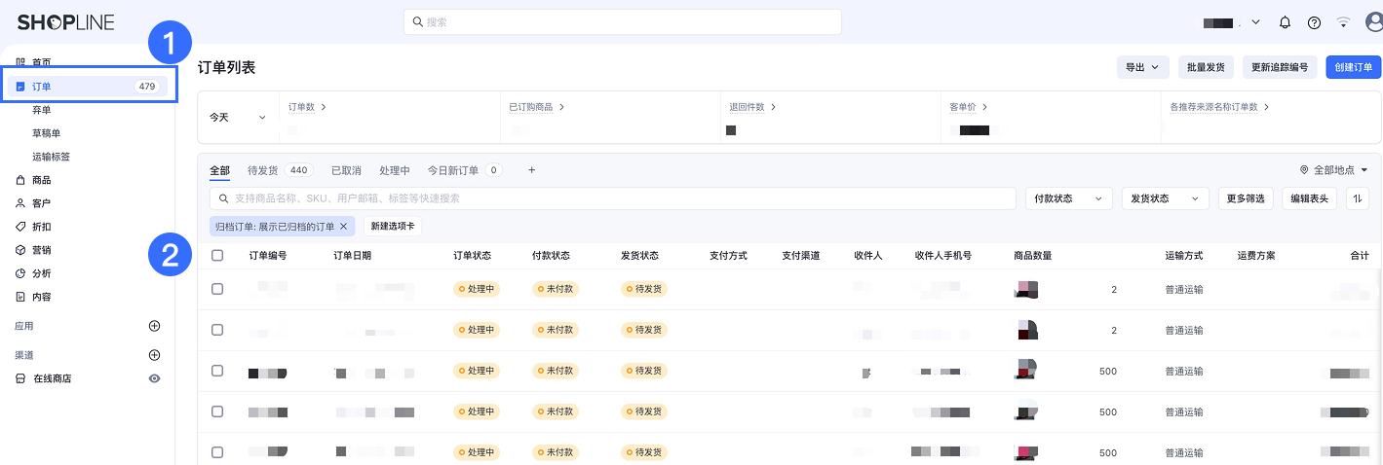
Task: Switch to the 待发货 tab
Action: pyautogui.click(x=262, y=170)
